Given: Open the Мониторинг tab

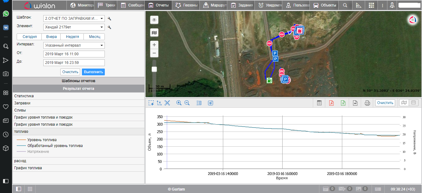Looking at the screenshot, I should tap(82, 5).
